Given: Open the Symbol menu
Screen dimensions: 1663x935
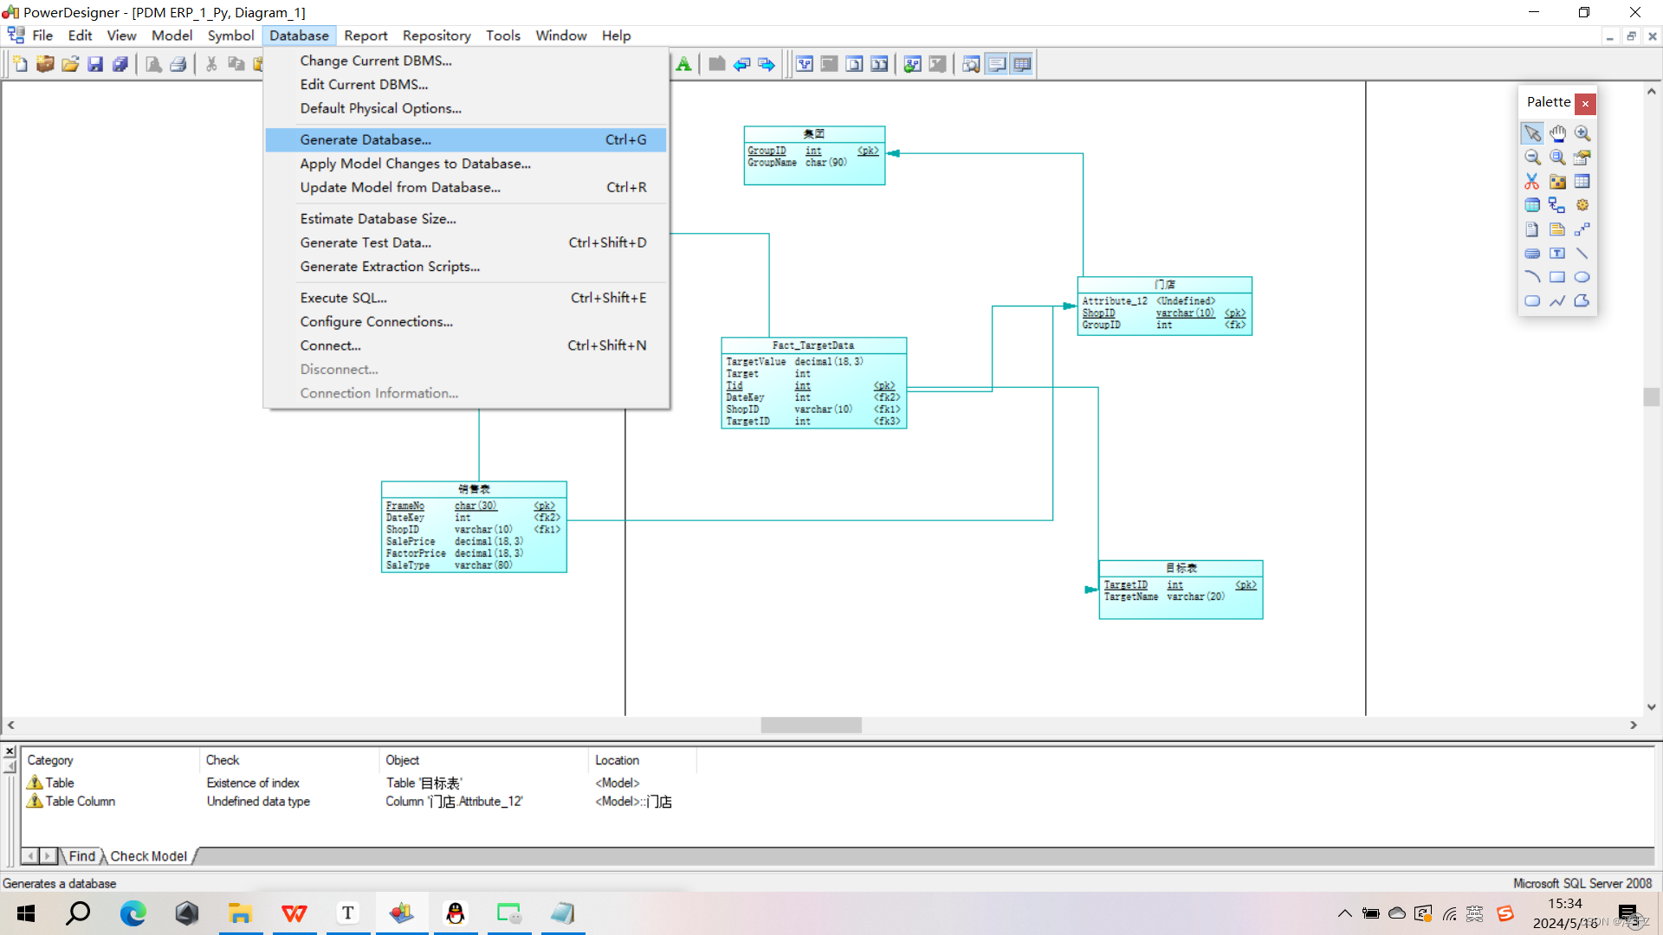Looking at the screenshot, I should pos(230,35).
